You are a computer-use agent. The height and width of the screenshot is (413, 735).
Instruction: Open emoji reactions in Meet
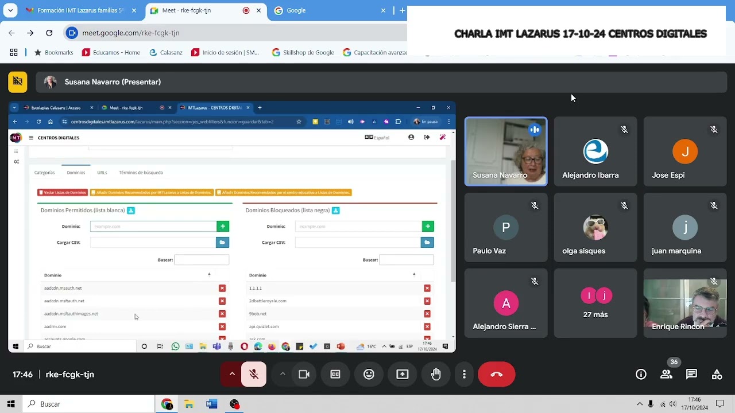369,375
